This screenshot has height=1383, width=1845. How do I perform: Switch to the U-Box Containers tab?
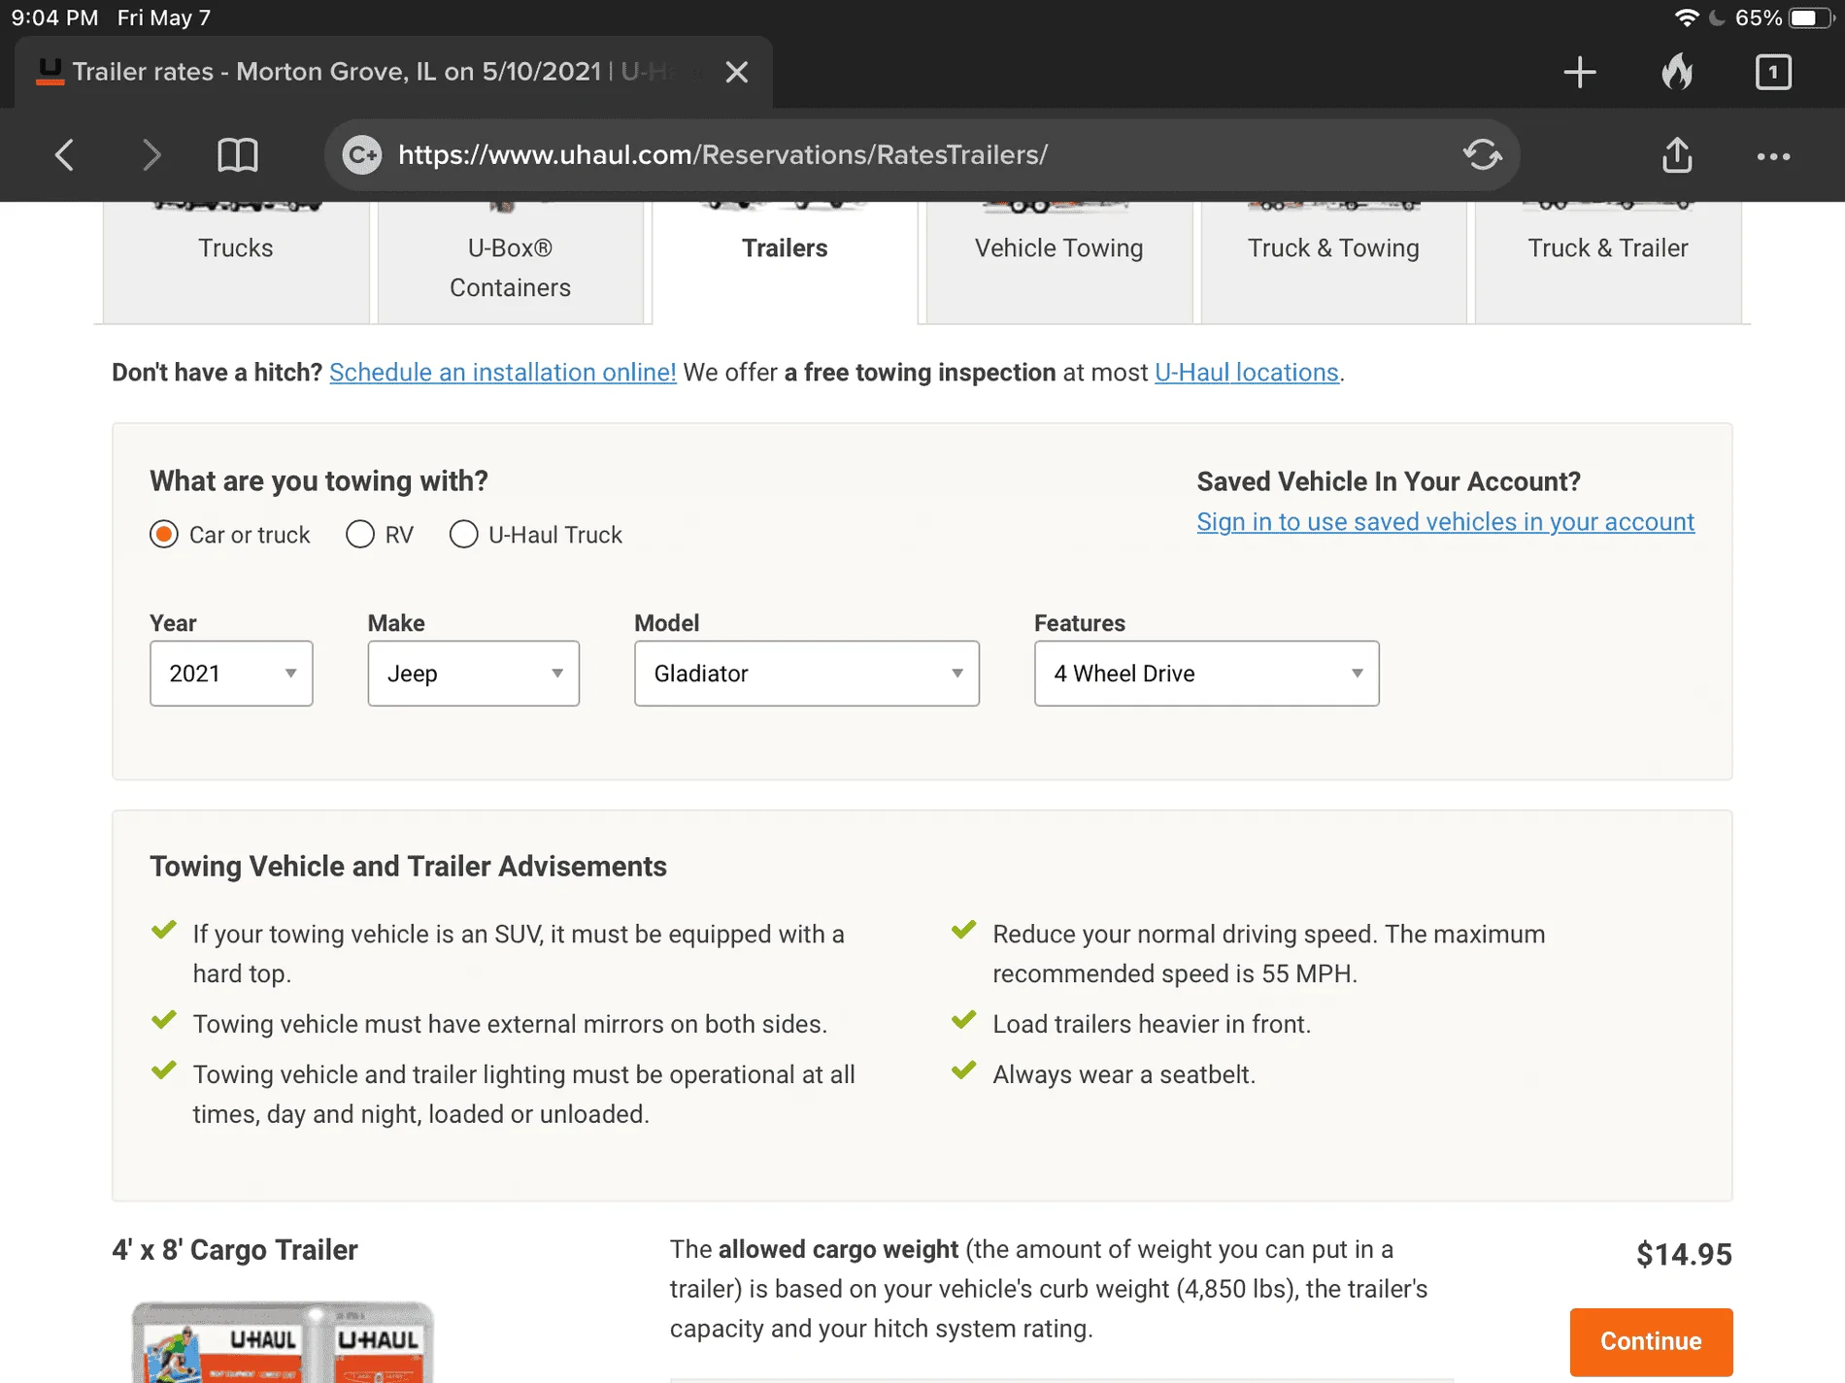tap(511, 262)
